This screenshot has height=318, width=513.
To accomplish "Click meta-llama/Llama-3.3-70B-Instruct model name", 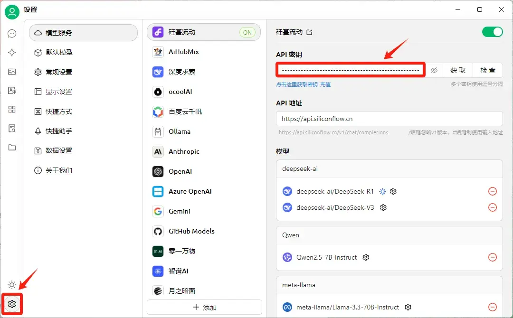I will coord(347,307).
